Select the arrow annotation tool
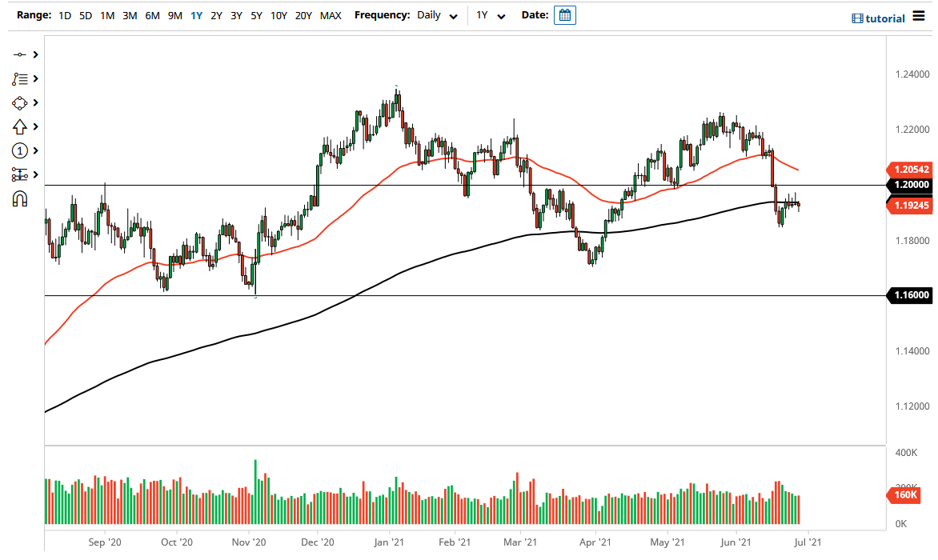 [x=20, y=126]
